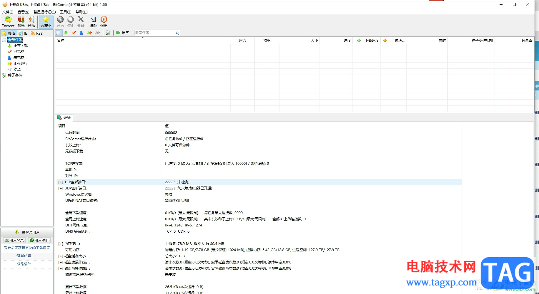
Task: Filter downloading tasks green arrow icon
Action: click(x=66, y=33)
